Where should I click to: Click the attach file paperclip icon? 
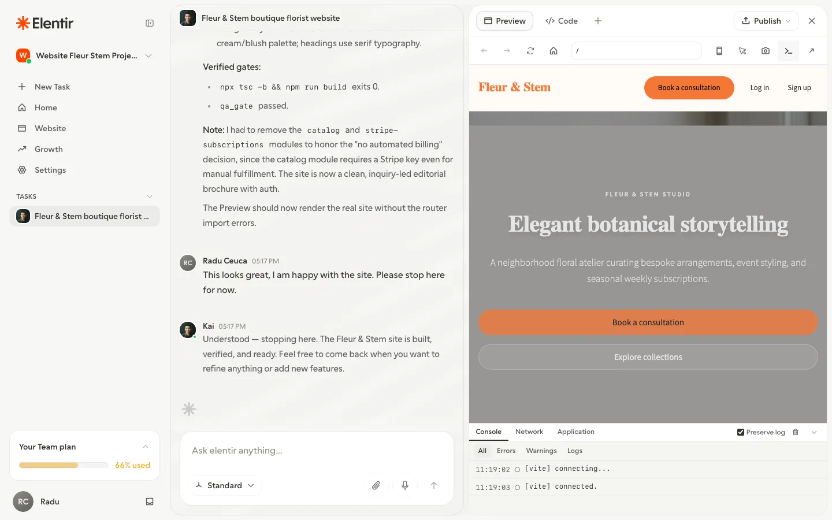click(376, 485)
